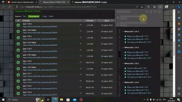The image size is (182, 102).
Task: Click the green download icon for 1.19.4 fabric
Action: (18, 31)
